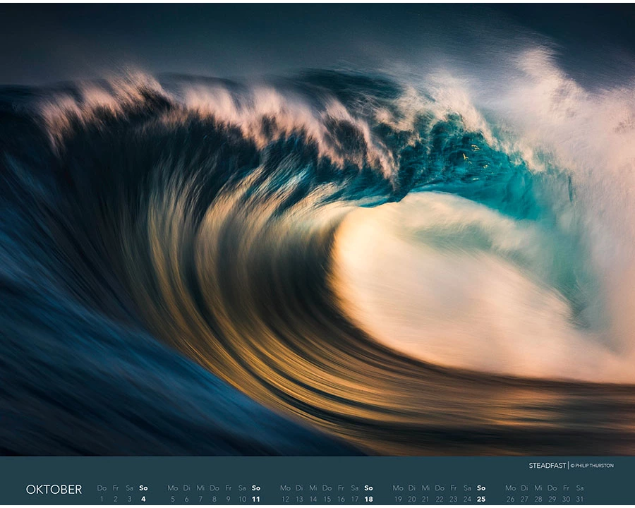Select Sunday the 11th in the calendar
Image resolution: width=635 pixels, height=508 pixels.
coord(255,499)
